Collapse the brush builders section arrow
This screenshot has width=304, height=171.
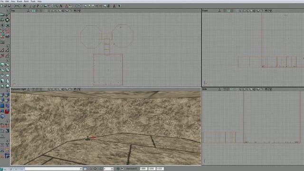click(8, 60)
